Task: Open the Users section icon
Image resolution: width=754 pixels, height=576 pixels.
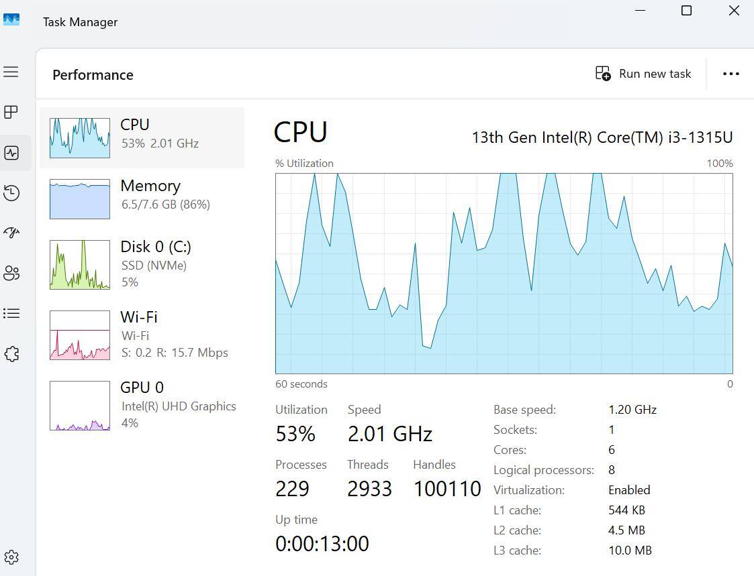Action: click(11, 273)
